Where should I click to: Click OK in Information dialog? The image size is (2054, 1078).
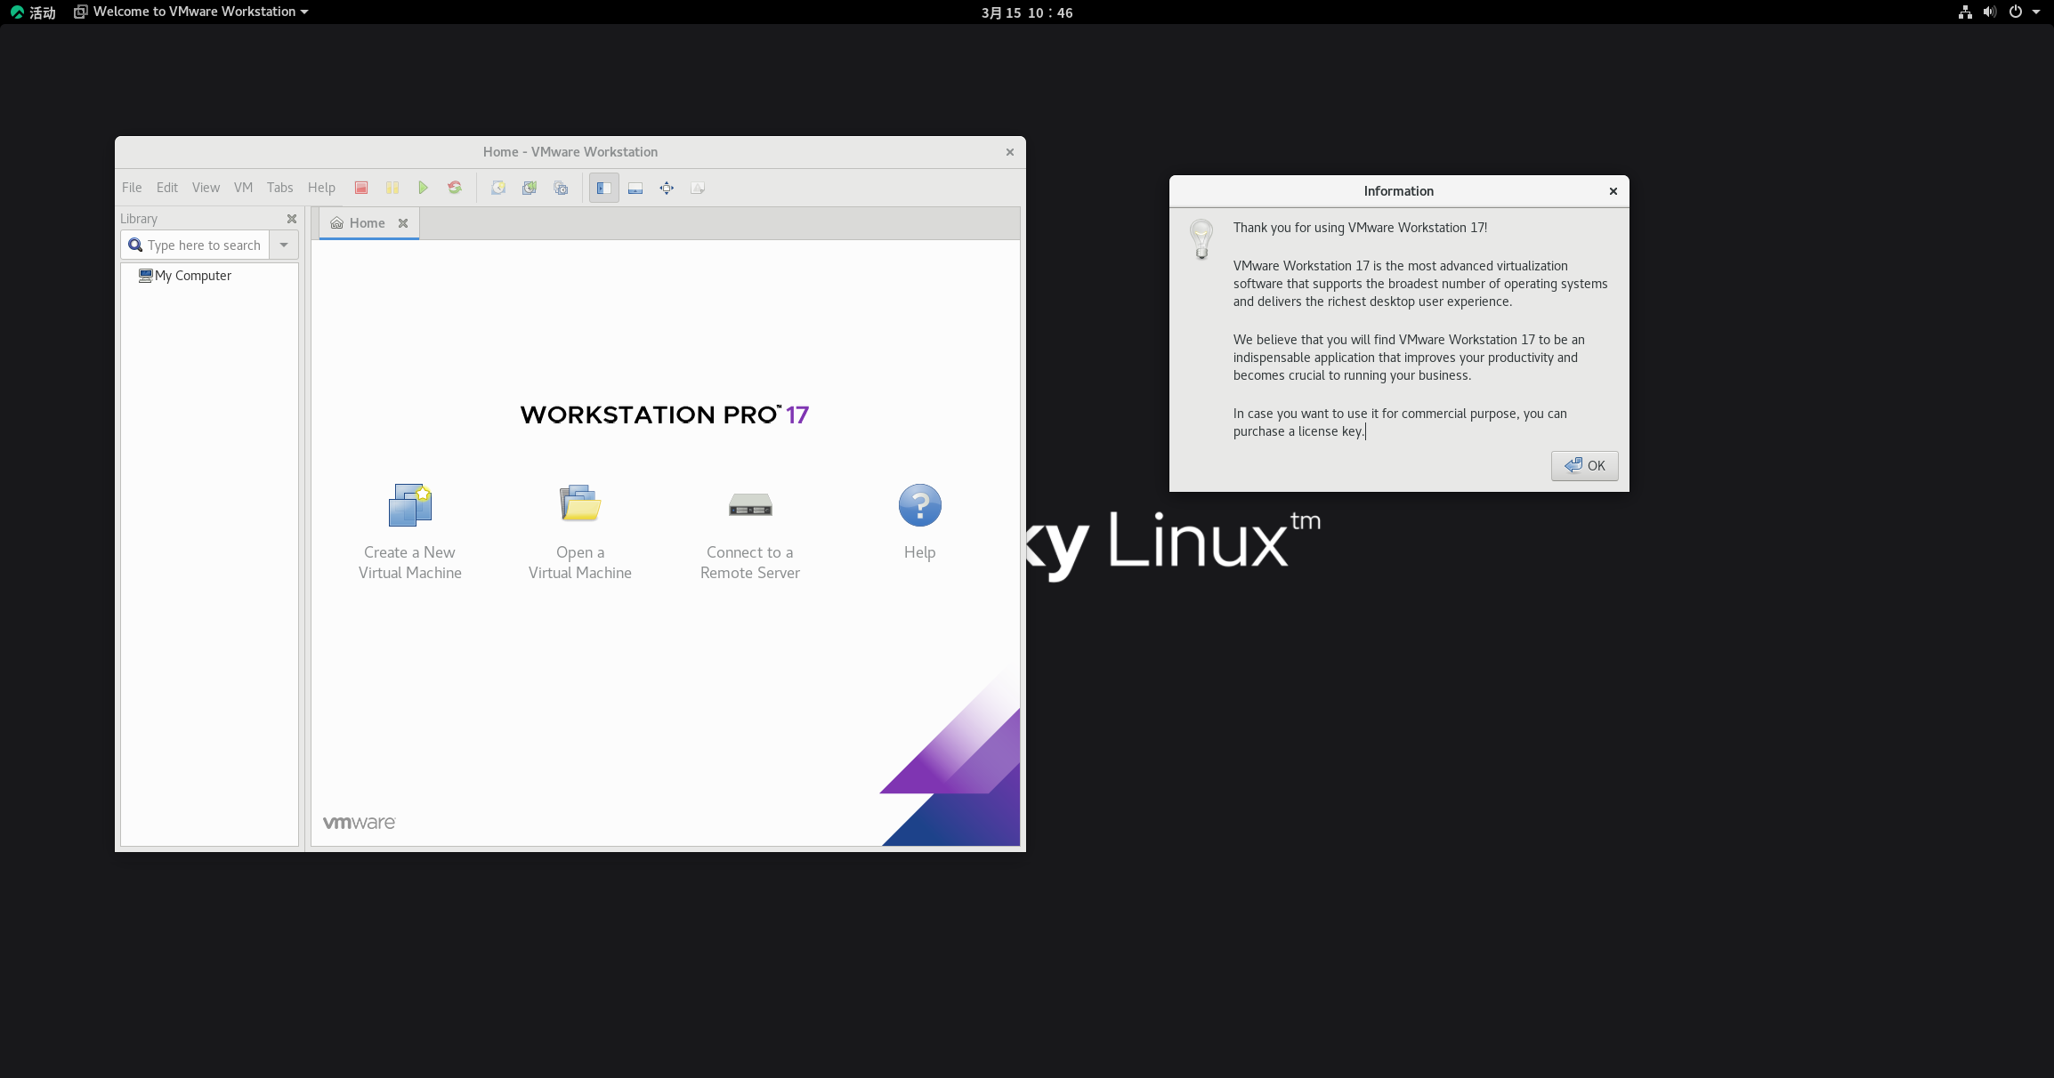(1584, 465)
